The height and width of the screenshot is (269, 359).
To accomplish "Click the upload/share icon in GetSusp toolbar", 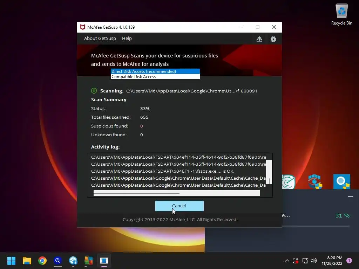I will 259,39.
